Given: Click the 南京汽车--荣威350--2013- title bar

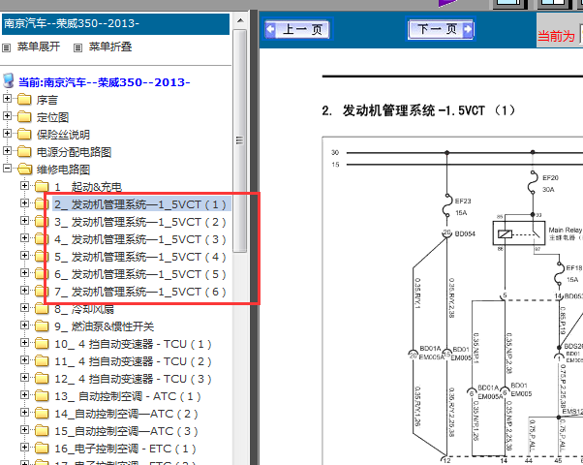Looking at the screenshot, I should (x=115, y=24).
